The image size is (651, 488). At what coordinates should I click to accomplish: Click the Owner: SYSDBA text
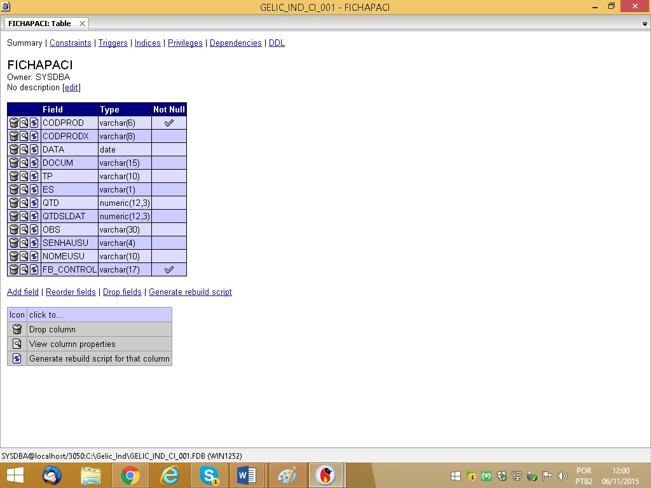[x=38, y=77]
